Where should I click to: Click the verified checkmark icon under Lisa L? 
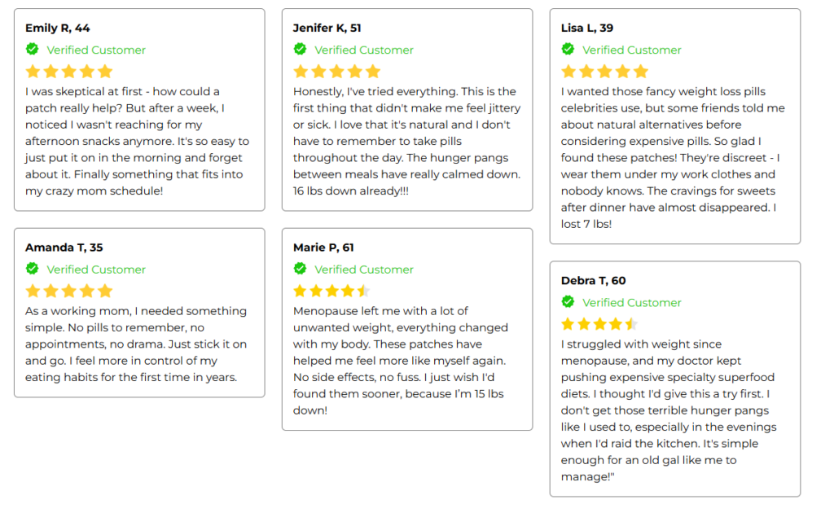click(x=568, y=49)
